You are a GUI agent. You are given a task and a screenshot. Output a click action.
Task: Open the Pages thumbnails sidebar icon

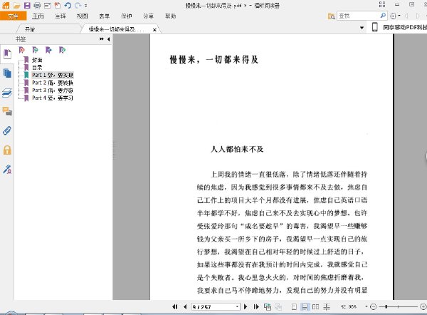point(7,73)
